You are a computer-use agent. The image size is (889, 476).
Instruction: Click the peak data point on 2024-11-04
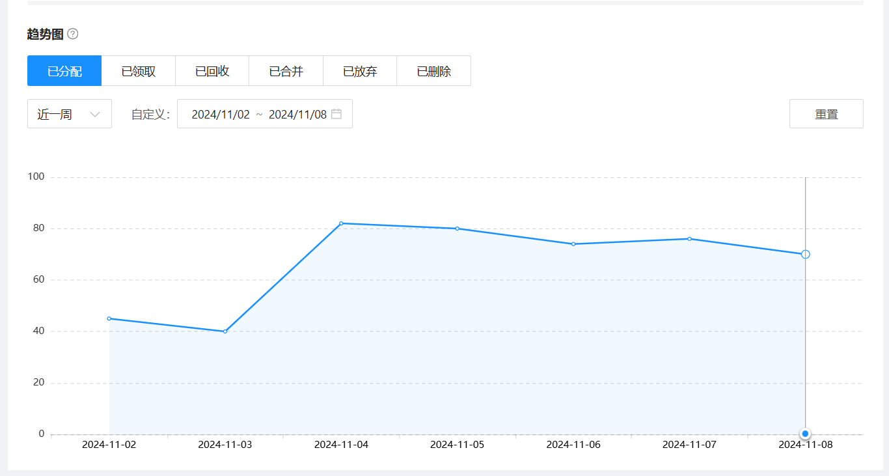pyautogui.click(x=341, y=223)
